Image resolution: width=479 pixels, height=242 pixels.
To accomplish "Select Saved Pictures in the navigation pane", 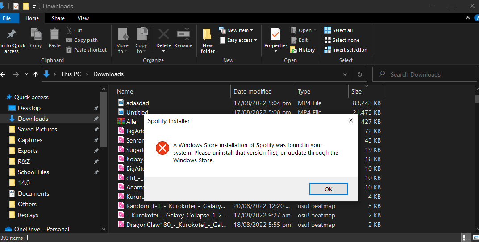I will [37, 129].
